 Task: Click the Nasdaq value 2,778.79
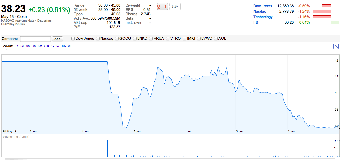point(287,12)
